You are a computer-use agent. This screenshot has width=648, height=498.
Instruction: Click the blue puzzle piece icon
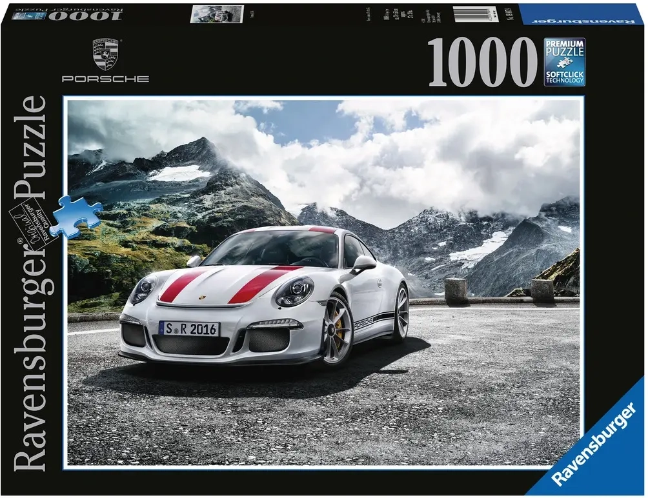77,218
